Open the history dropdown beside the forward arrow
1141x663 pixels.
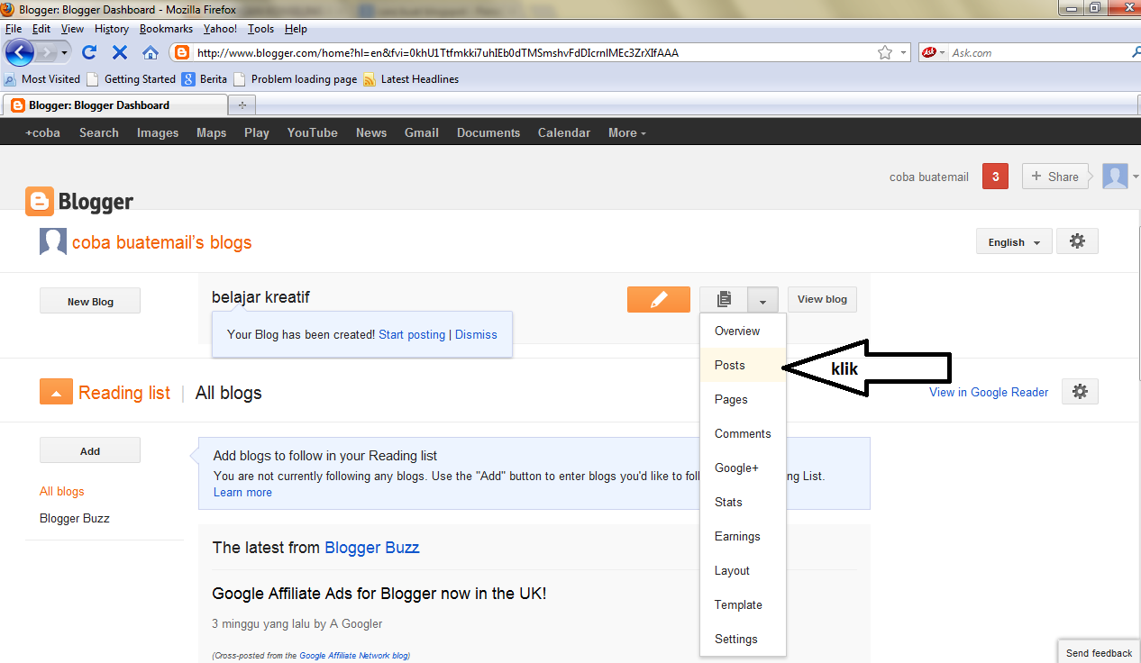(x=65, y=52)
